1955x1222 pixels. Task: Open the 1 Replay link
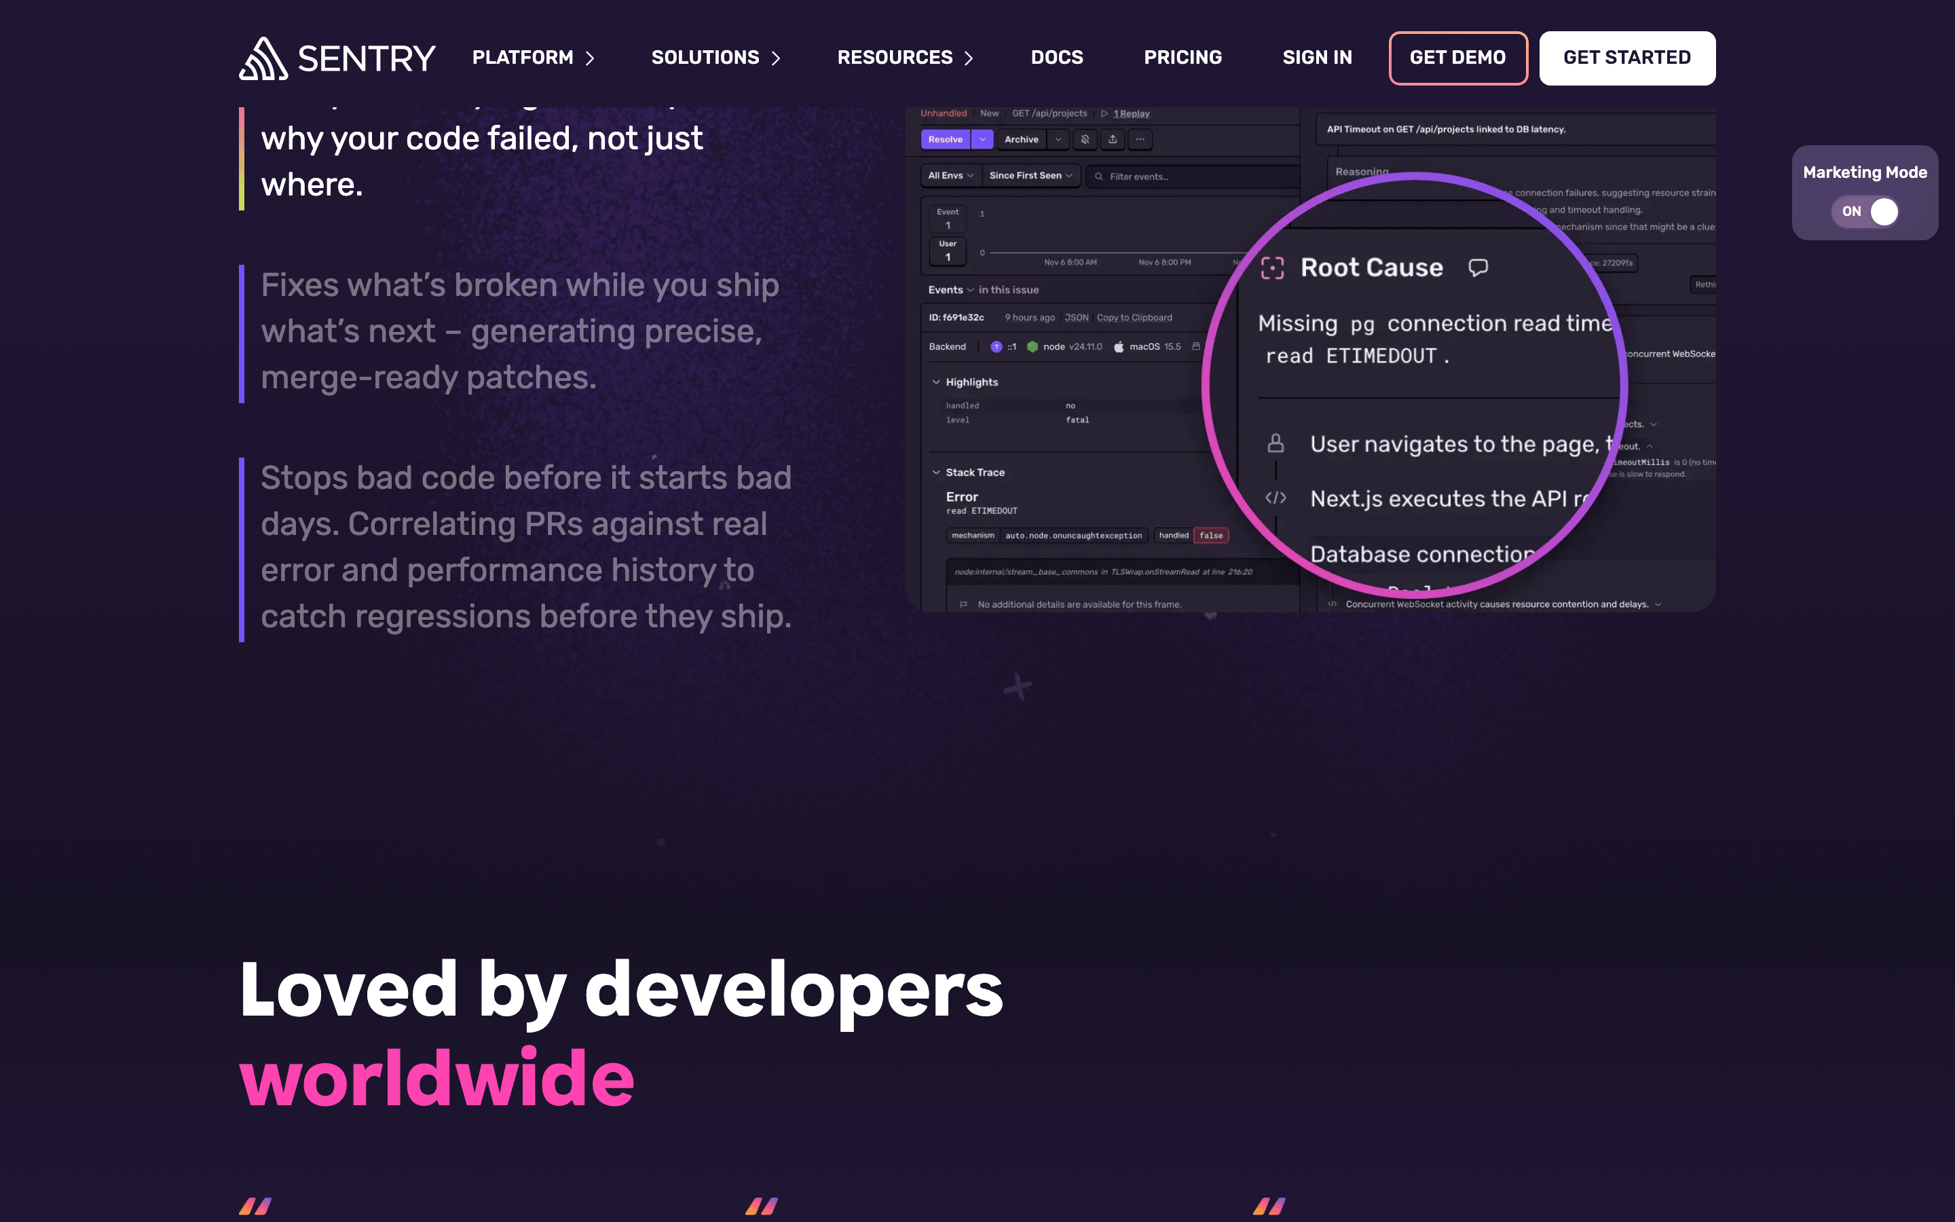tap(1131, 113)
